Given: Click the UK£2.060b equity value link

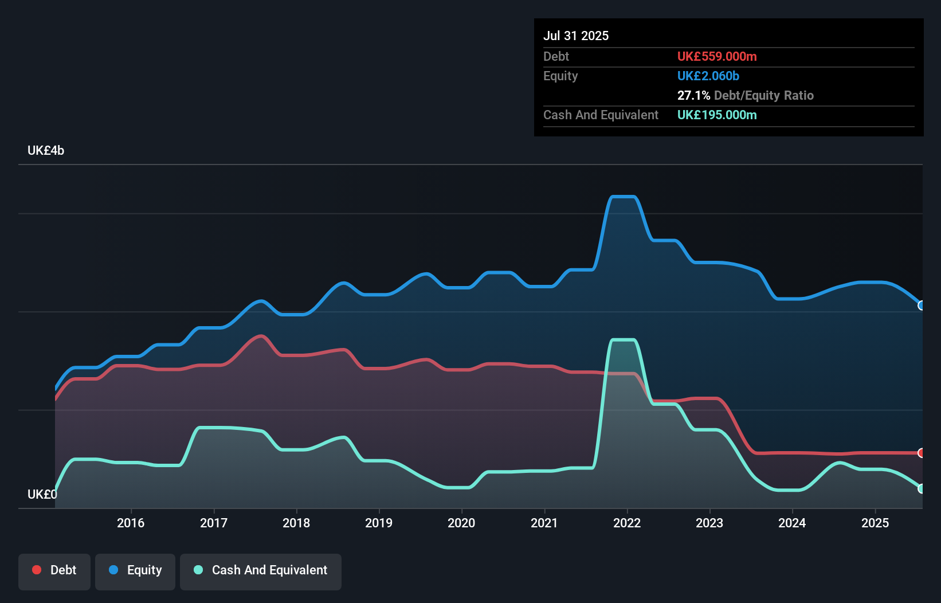Looking at the screenshot, I should pos(708,76).
